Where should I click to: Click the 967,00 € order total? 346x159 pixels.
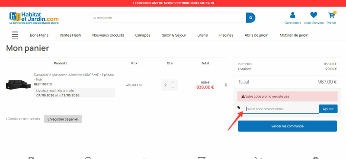click(x=327, y=82)
